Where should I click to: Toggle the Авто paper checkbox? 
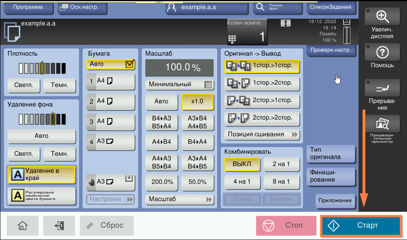(129, 64)
